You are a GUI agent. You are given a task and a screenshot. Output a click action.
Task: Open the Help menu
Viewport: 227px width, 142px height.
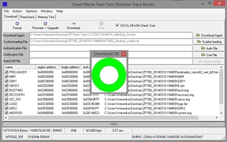59,11
